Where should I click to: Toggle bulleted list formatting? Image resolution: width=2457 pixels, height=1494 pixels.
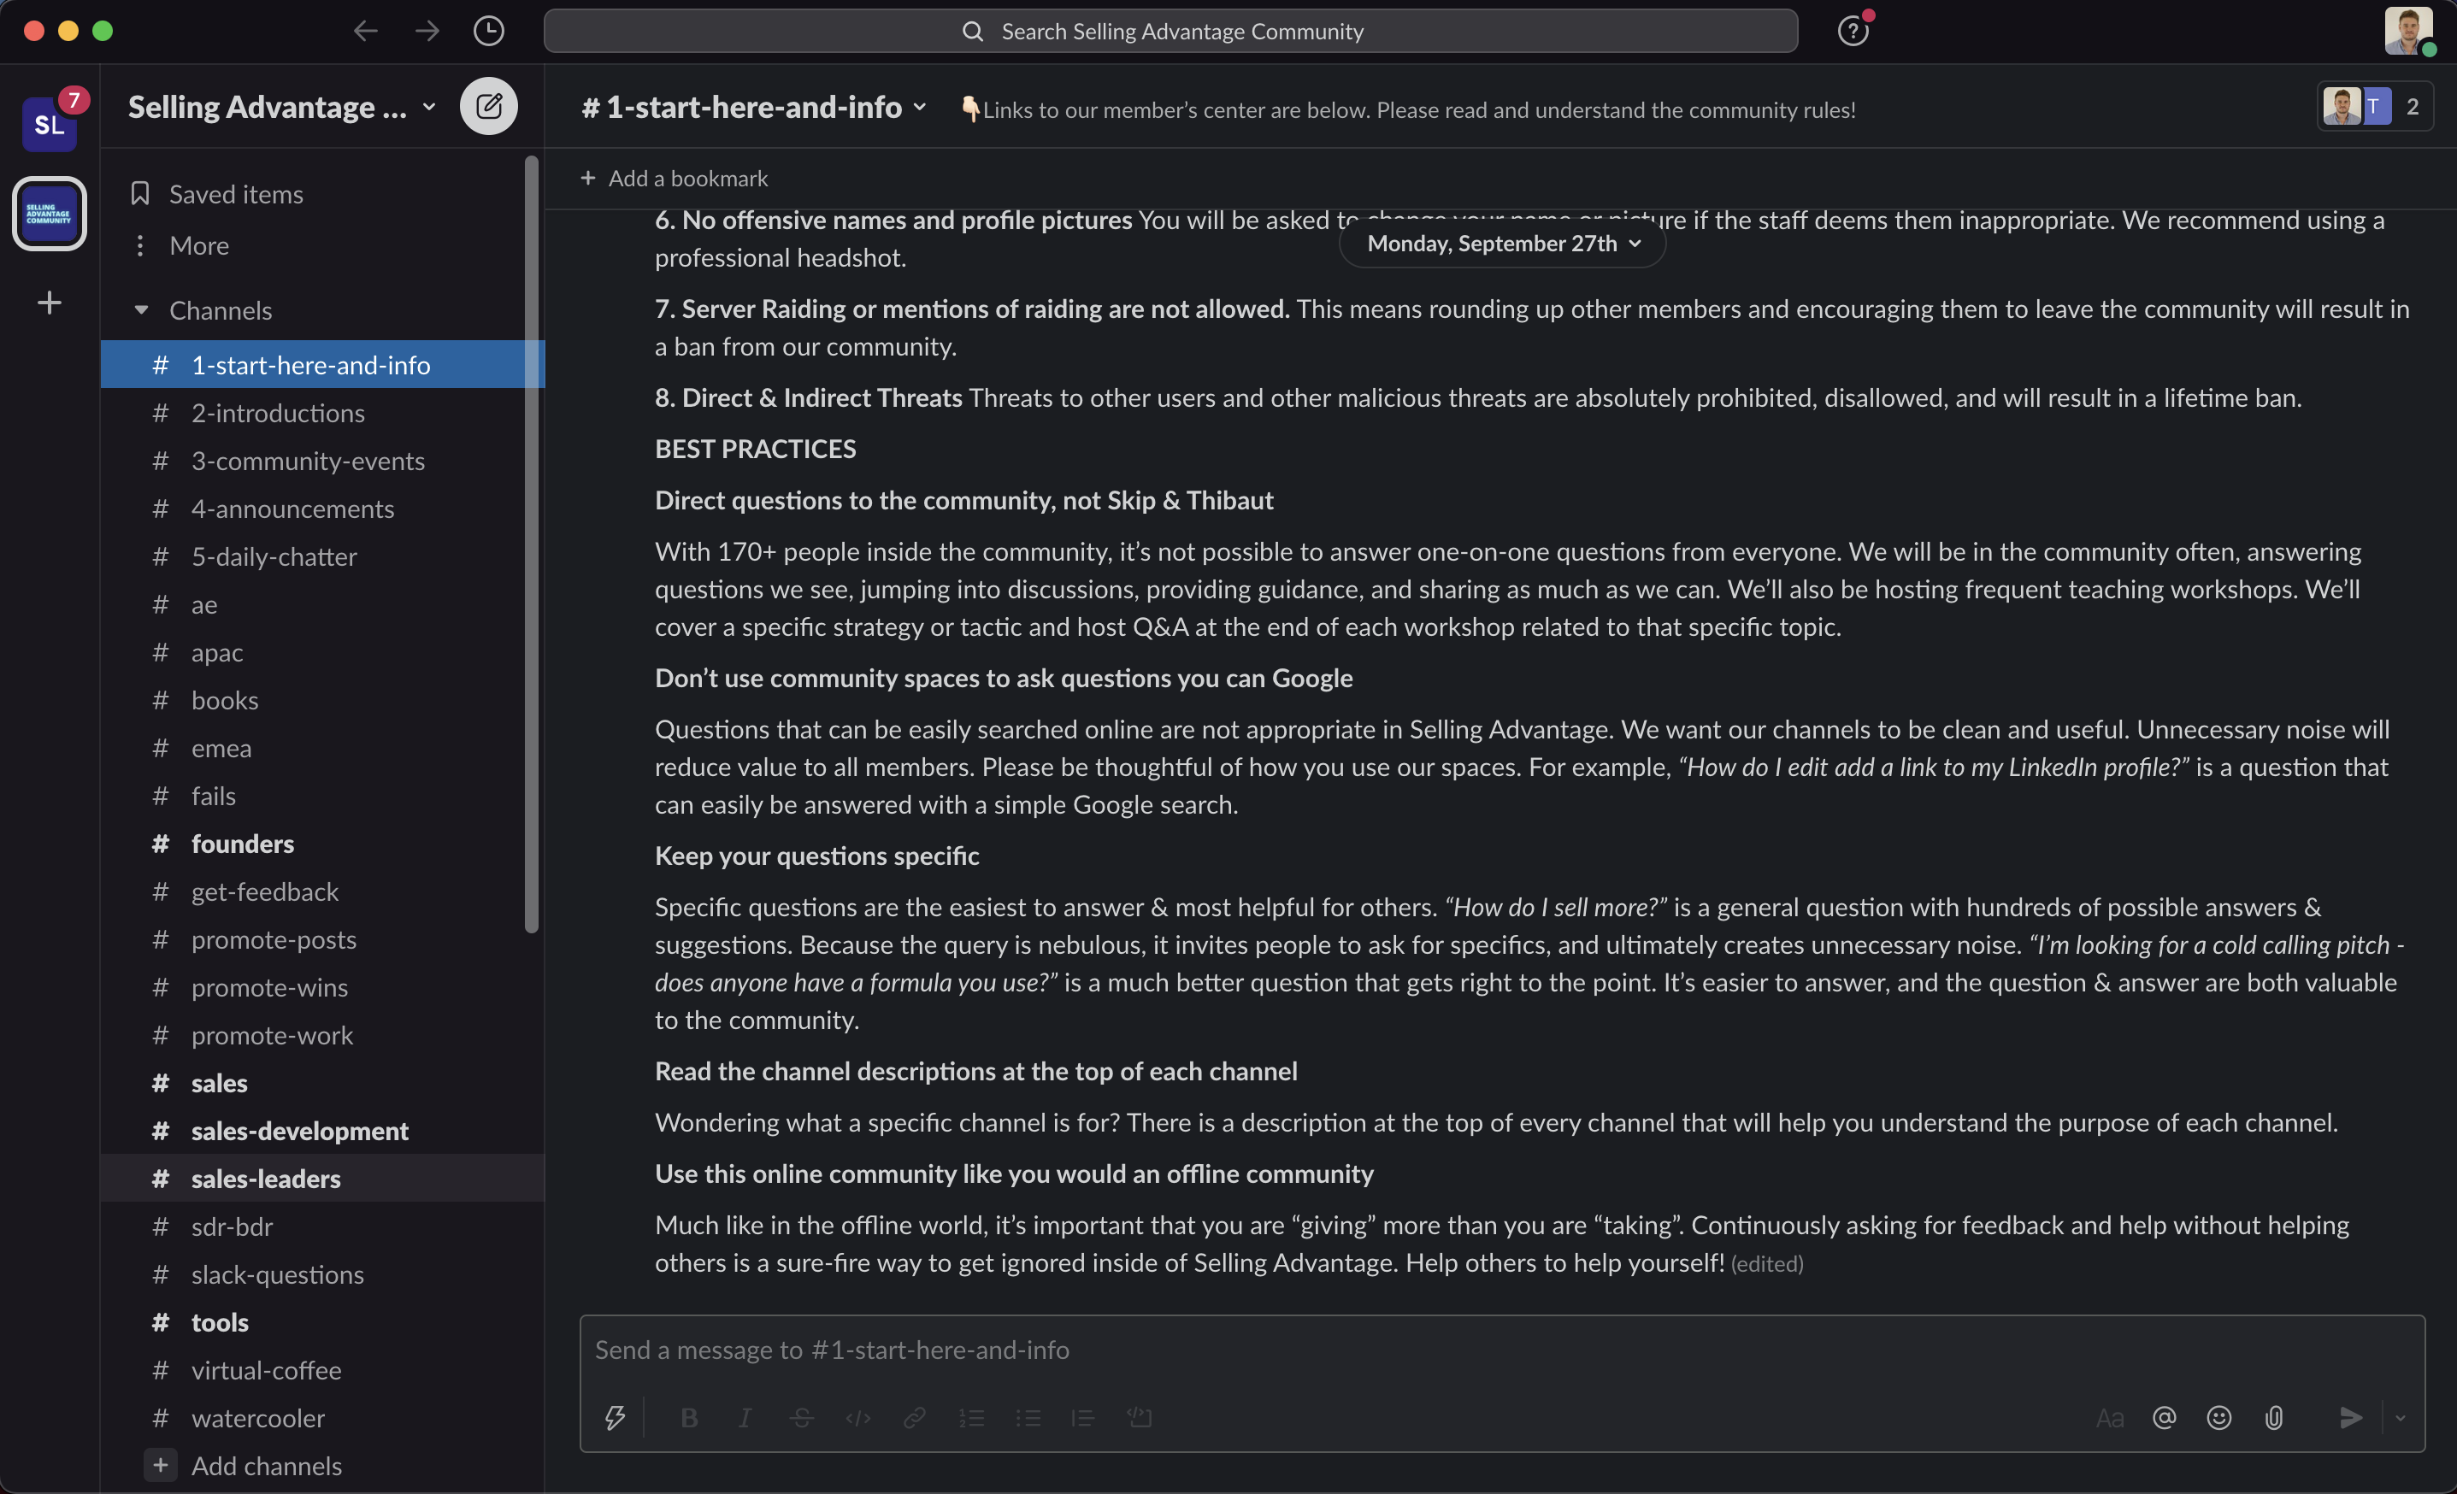pyautogui.click(x=1027, y=1417)
